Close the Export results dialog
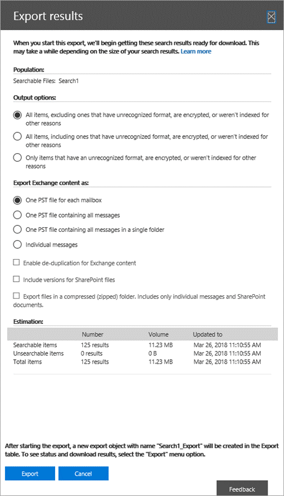The width and height of the screenshot is (284, 496). click(x=271, y=17)
